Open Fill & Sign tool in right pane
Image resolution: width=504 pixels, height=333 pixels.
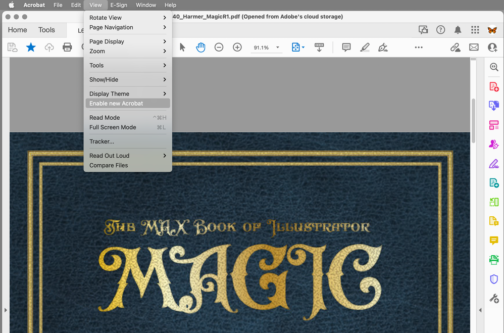[494, 164]
